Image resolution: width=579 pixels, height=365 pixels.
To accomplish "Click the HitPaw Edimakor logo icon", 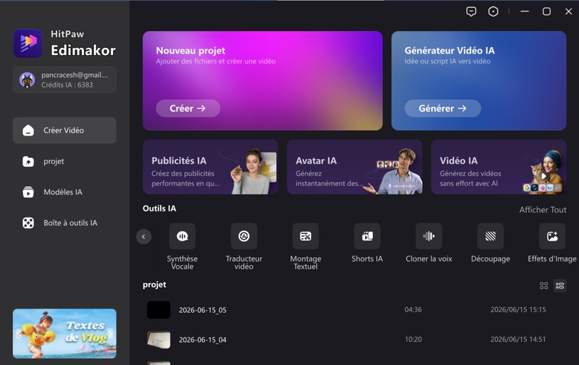I will [x=28, y=43].
